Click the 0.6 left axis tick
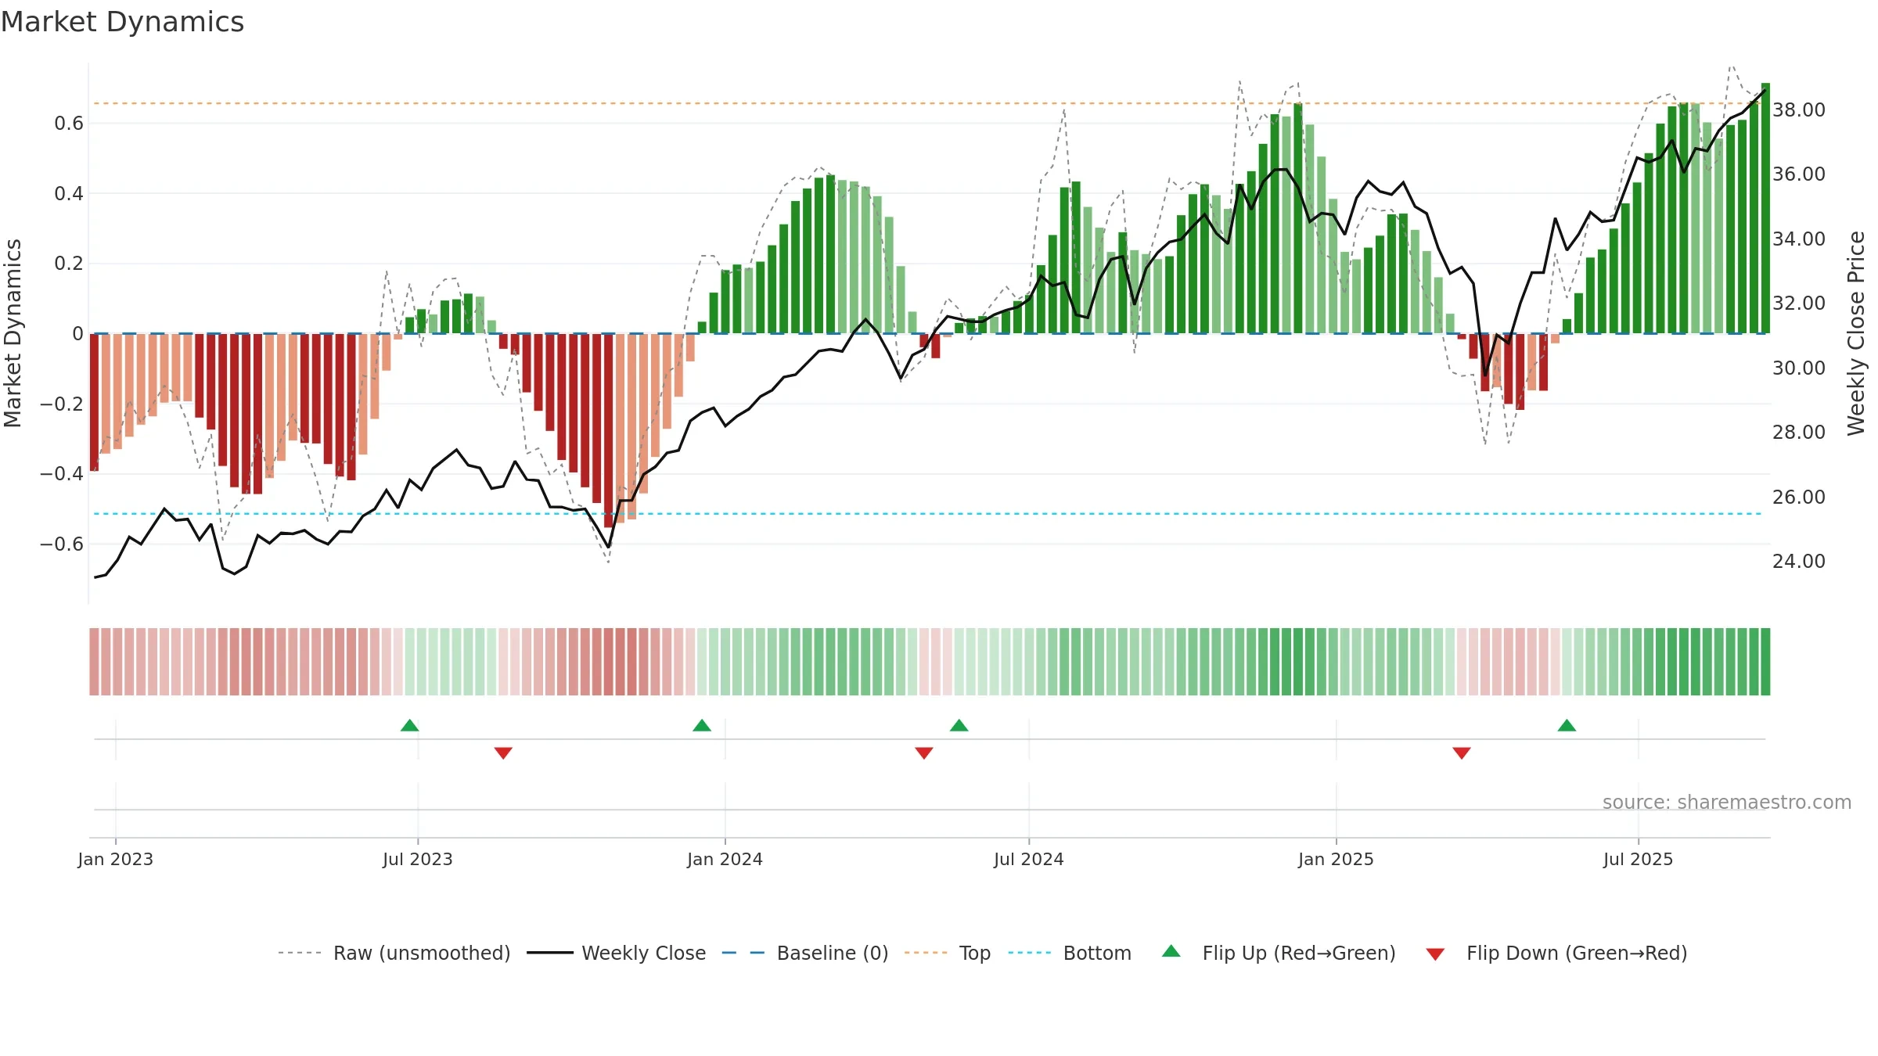1878x1056 pixels. click(69, 123)
